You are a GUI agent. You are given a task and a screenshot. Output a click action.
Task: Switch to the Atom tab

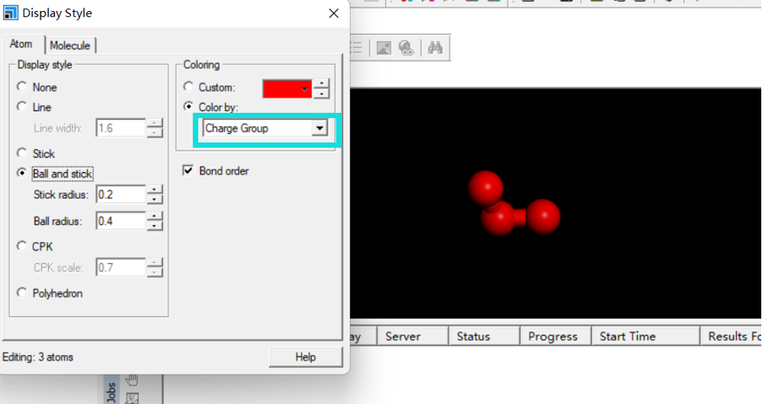click(21, 44)
